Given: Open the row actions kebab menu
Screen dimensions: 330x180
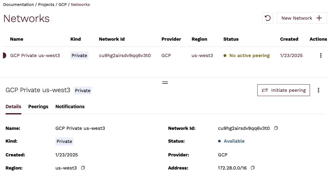Looking at the screenshot, I should pos(320,56).
